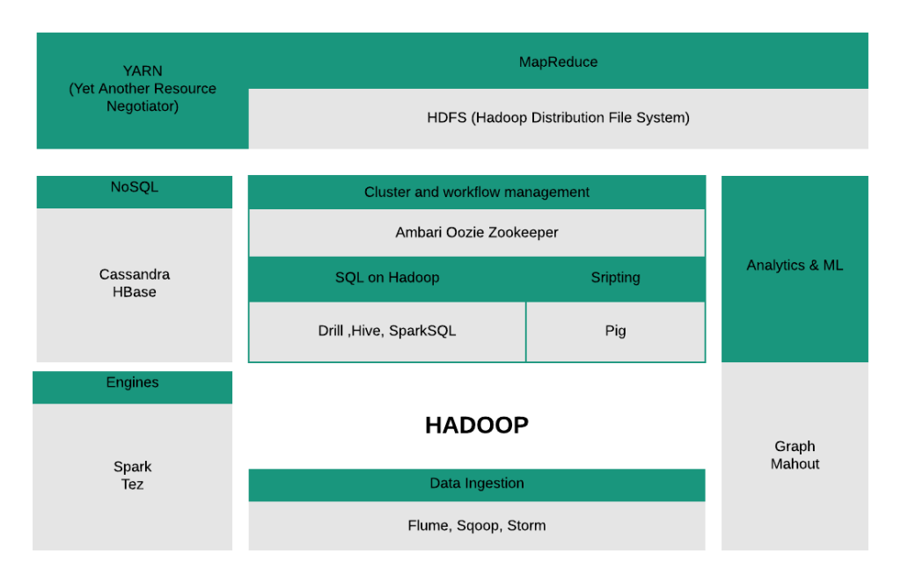Click the Analytics & ML block

[x=795, y=266]
